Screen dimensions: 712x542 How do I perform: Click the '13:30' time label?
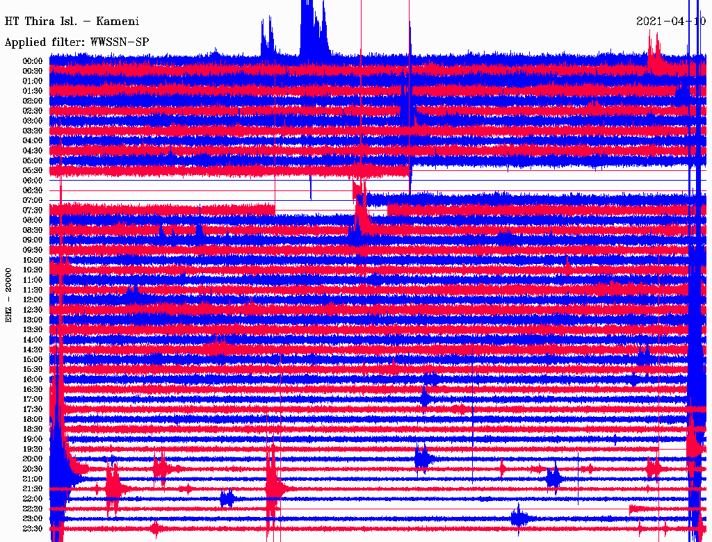click(33, 330)
